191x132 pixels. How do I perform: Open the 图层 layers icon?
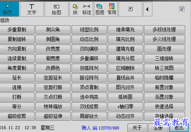tap(100, 9)
